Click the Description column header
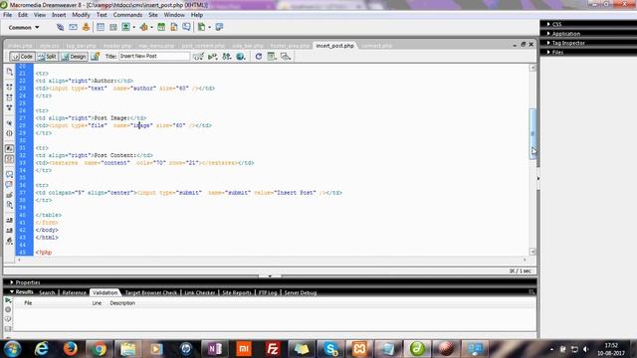637x358 pixels. pos(122,303)
